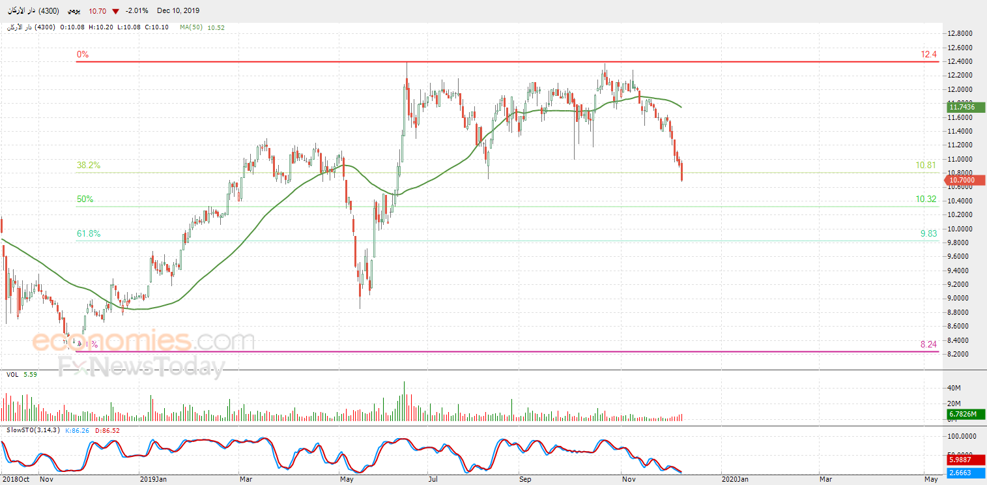Image resolution: width=987 pixels, height=485 pixels.
Task: Click the MA value 10.52
Action: coord(216,27)
